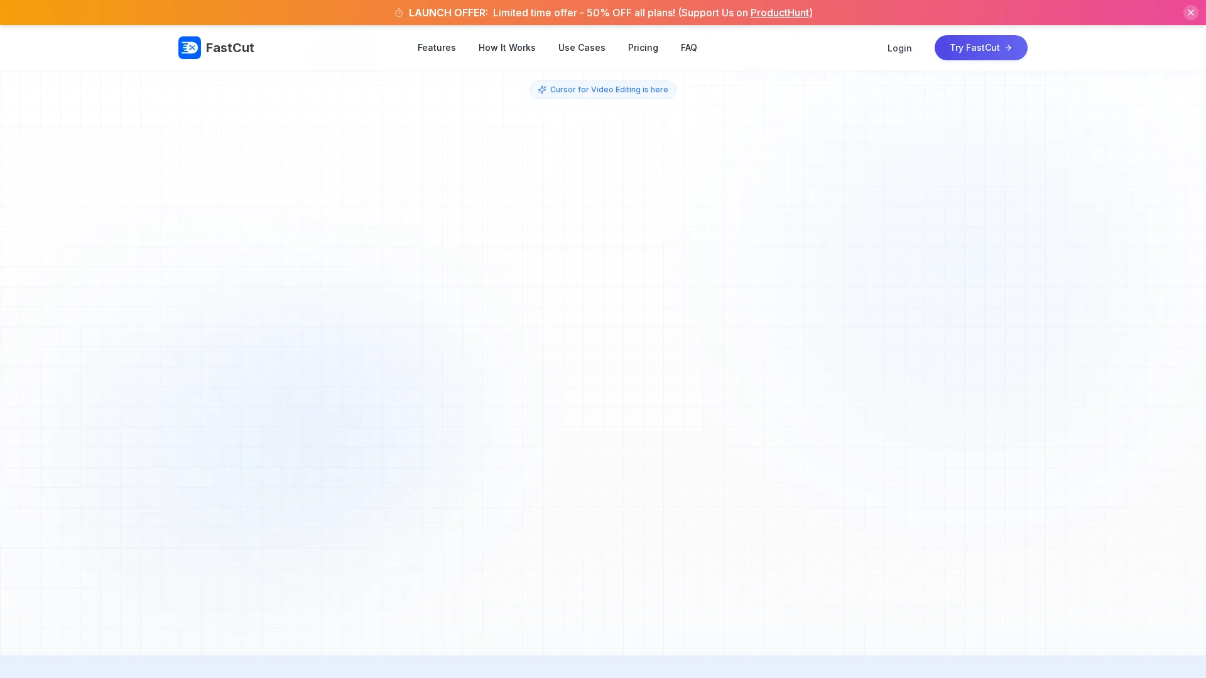Click the arrow icon inside Try FastCut
The height and width of the screenshot is (678, 1206).
[x=1008, y=48]
